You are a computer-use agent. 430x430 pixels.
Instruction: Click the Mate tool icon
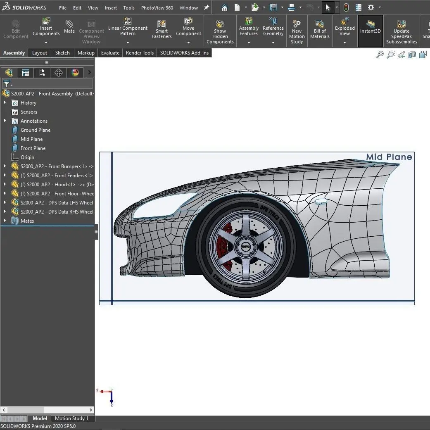click(x=69, y=26)
